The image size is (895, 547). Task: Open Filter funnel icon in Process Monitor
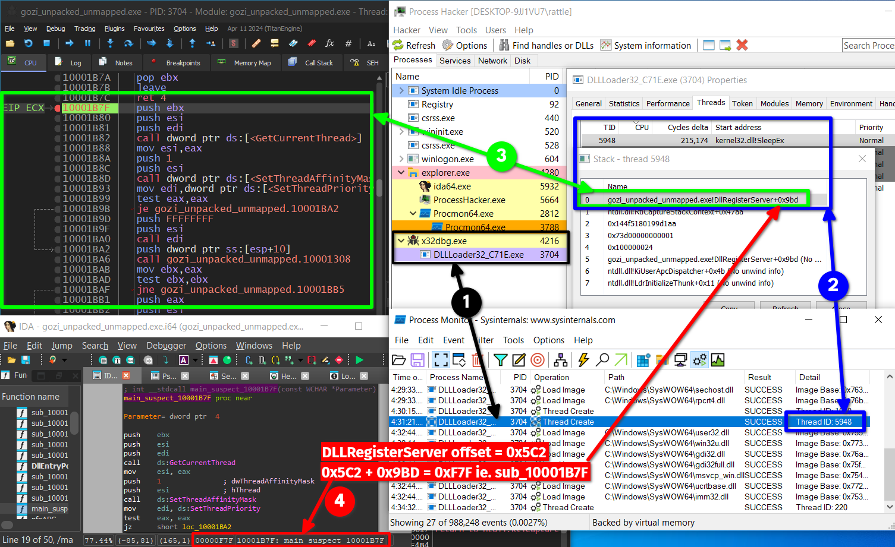click(x=501, y=360)
